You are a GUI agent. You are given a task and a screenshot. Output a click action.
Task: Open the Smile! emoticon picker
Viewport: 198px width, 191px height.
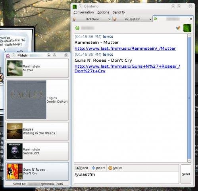tap(115, 168)
